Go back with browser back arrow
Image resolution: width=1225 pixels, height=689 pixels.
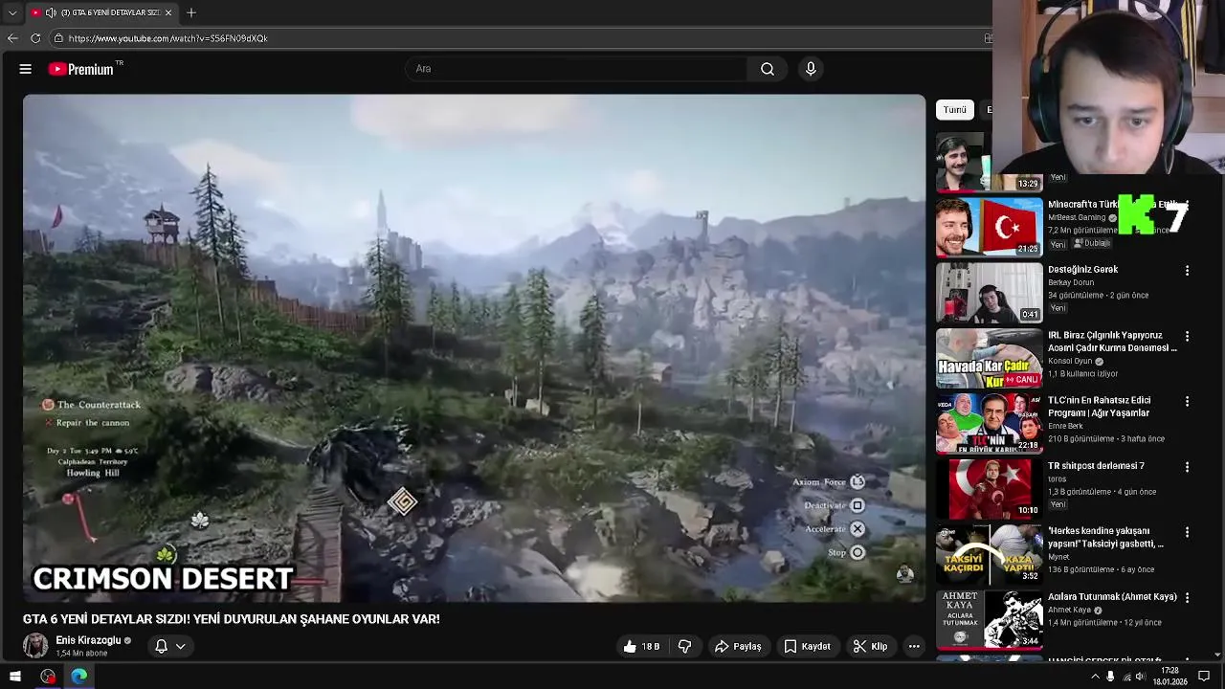[12, 38]
